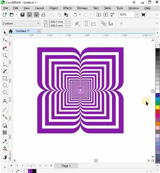The width and height of the screenshot is (160, 173).
Task: Expand the toolbox quick customize plus
Action: (5, 167)
